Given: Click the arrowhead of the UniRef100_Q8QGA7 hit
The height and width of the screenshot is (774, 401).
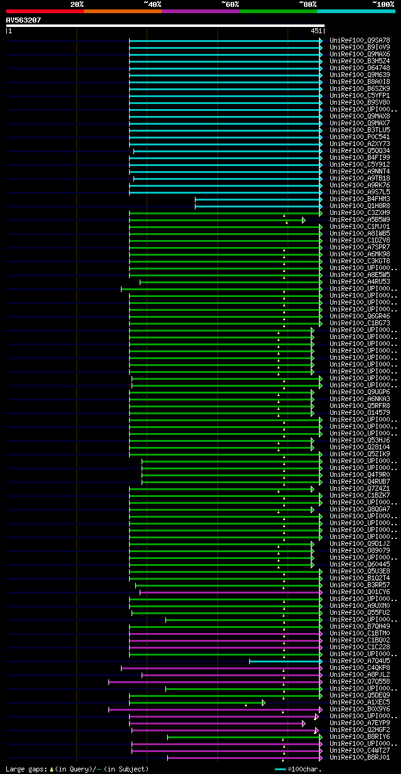Looking at the screenshot, I should 313,510.
